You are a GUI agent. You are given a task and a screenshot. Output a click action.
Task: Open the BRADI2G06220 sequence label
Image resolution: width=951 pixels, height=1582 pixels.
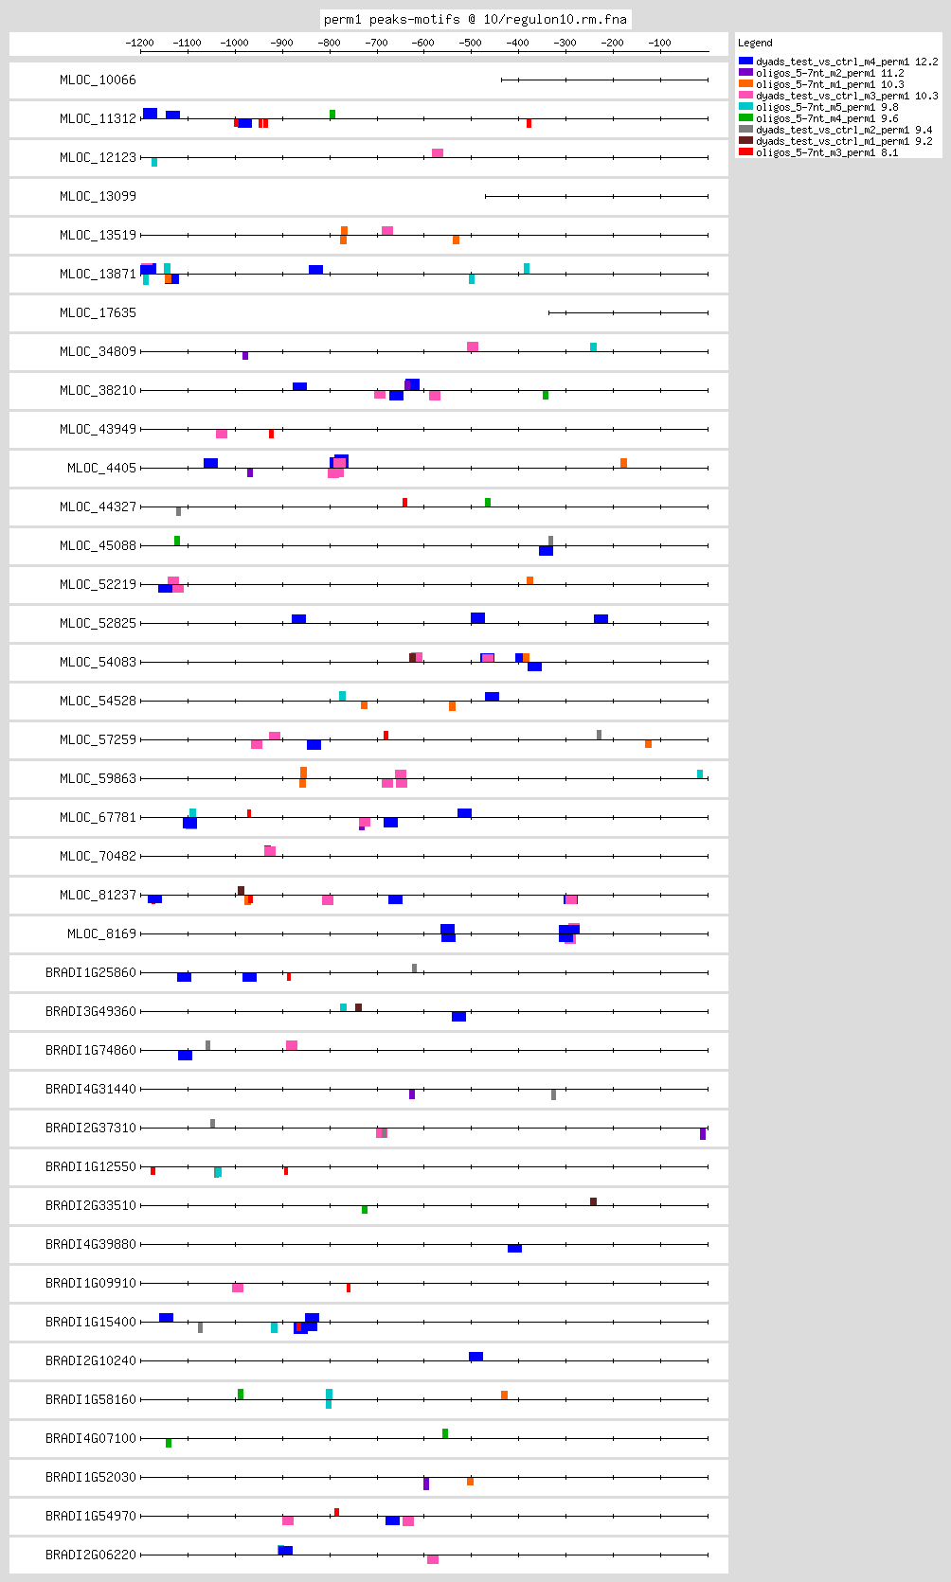tap(91, 1555)
